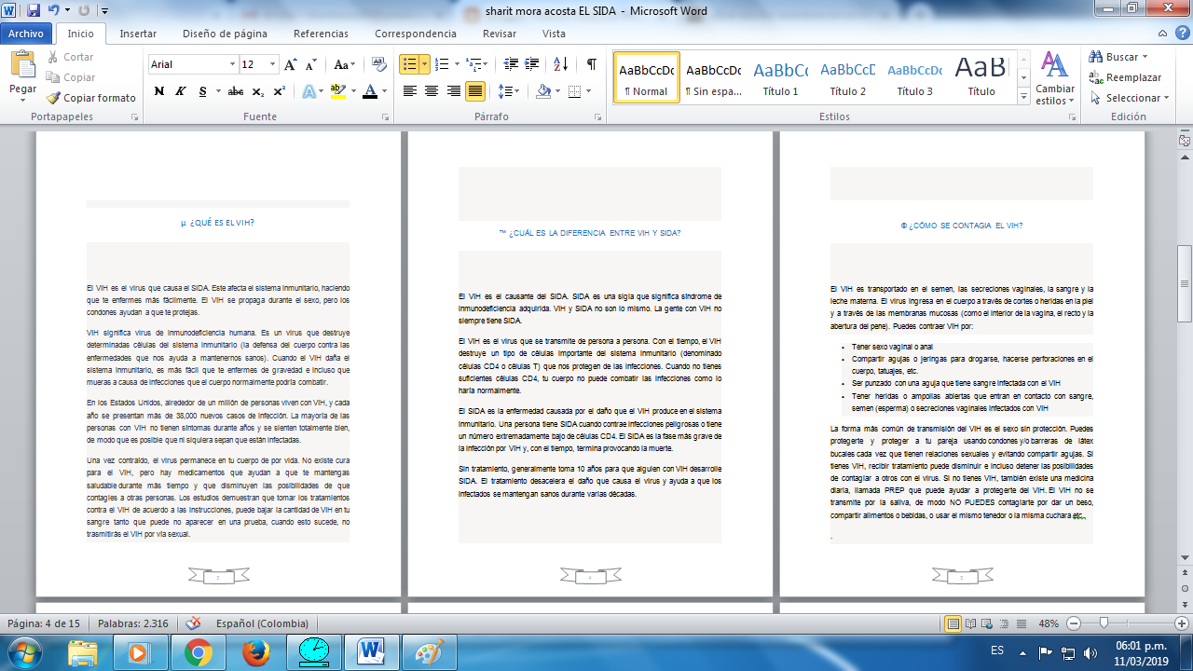Switch to the Insertar ribbon tab
Viewport: 1193px width, 671px height.
(137, 33)
